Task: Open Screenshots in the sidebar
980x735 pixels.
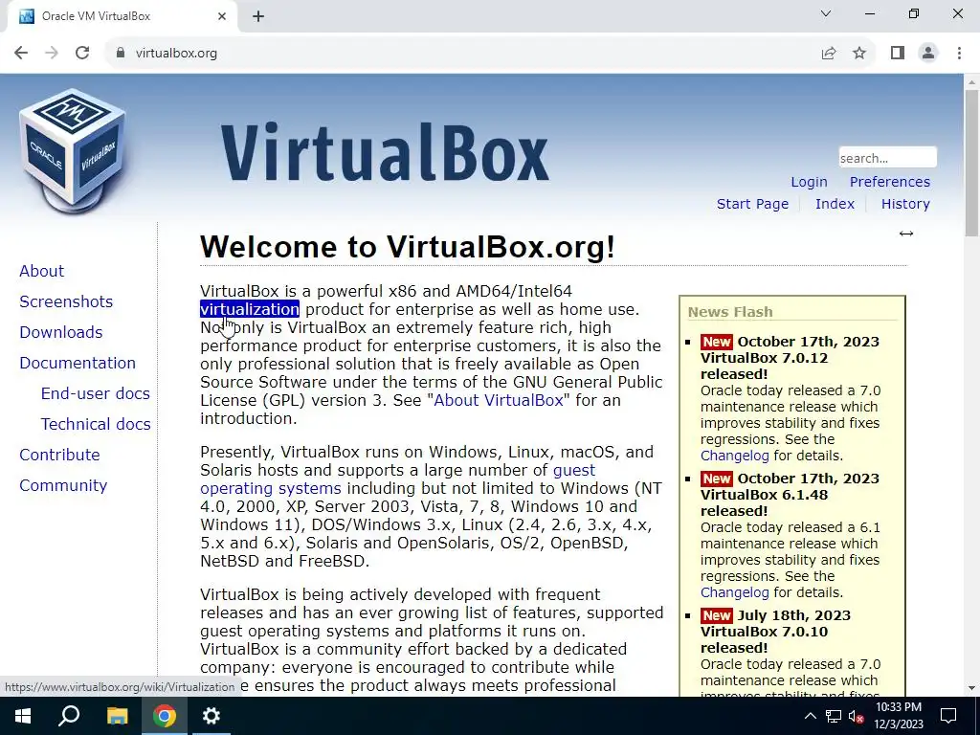Action: [66, 301]
